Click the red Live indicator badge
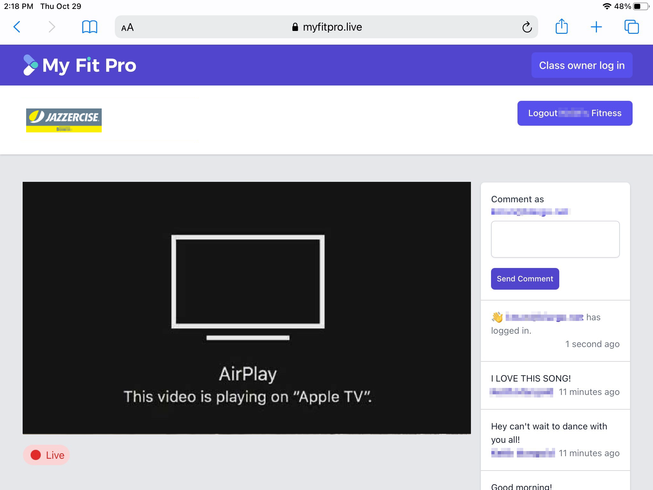This screenshot has width=653, height=490. pyautogui.click(x=47, y=455)
